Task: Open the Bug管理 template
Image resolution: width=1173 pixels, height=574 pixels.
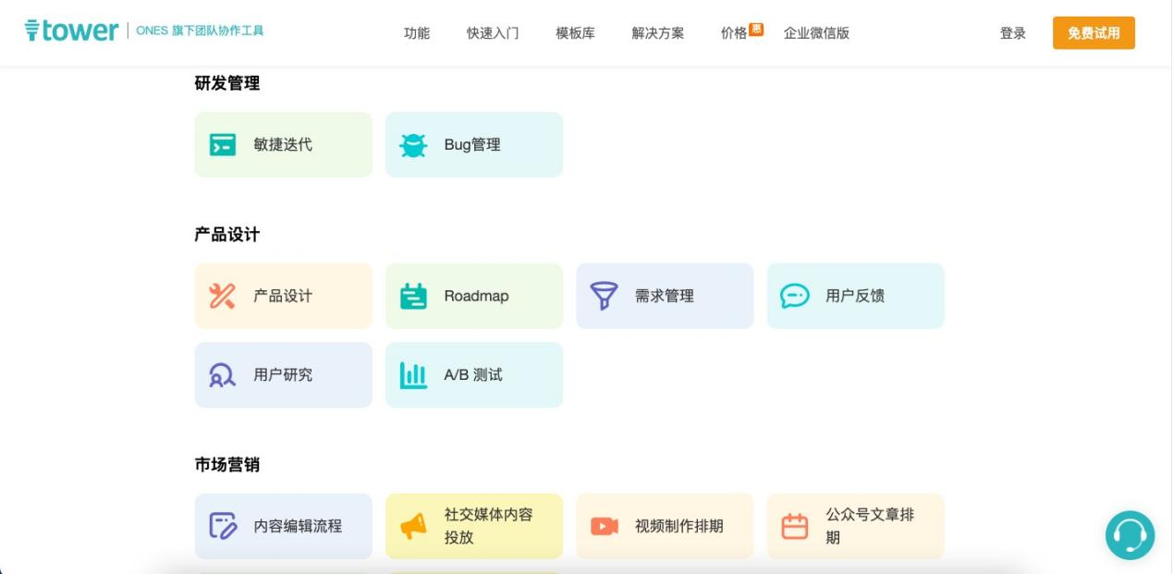Action: point(474,145)
